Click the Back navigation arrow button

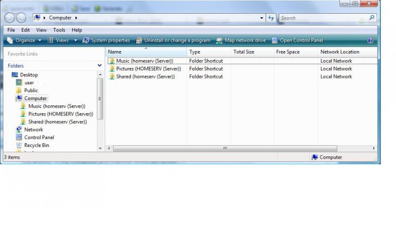(x=9, y=18)
